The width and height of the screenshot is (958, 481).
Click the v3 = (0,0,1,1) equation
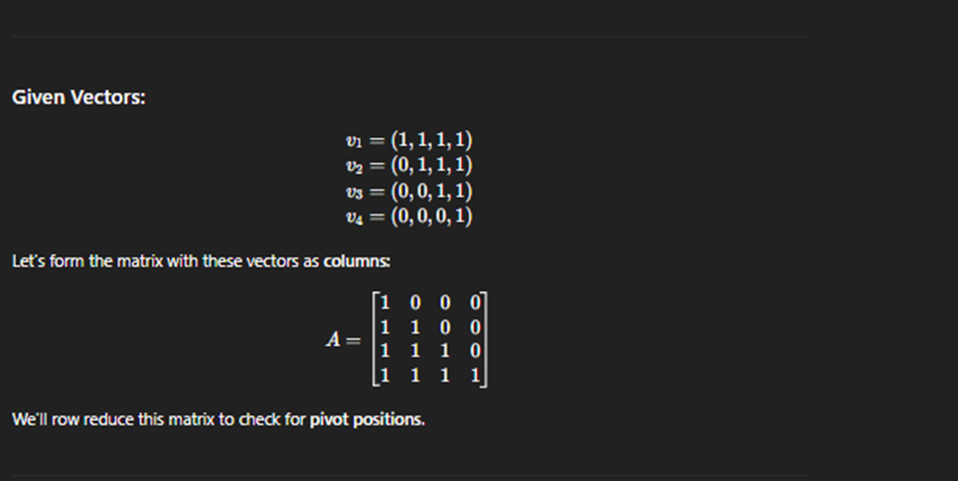(x=408, y=191)
